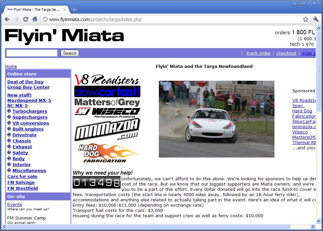Open the wrench settings menu
The height and width of the screenshot is (231, 323).
point(316,19)
